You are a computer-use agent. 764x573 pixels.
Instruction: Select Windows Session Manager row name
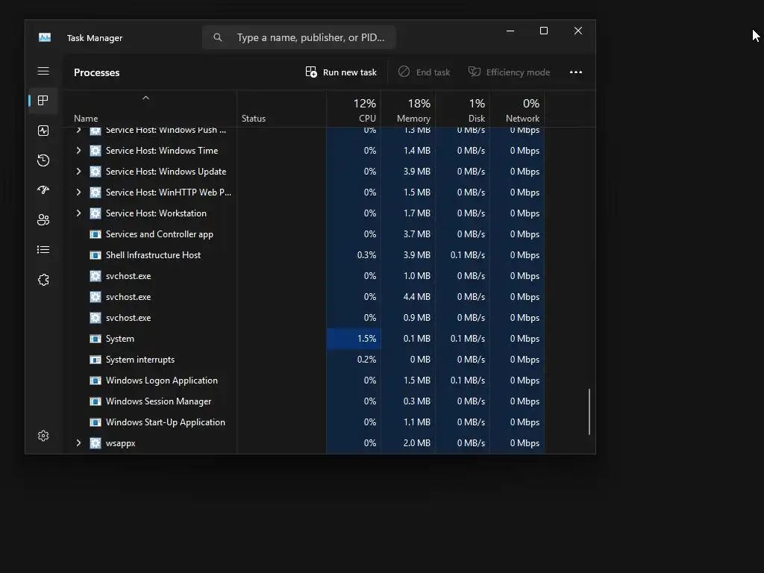[x=158, y=401]
